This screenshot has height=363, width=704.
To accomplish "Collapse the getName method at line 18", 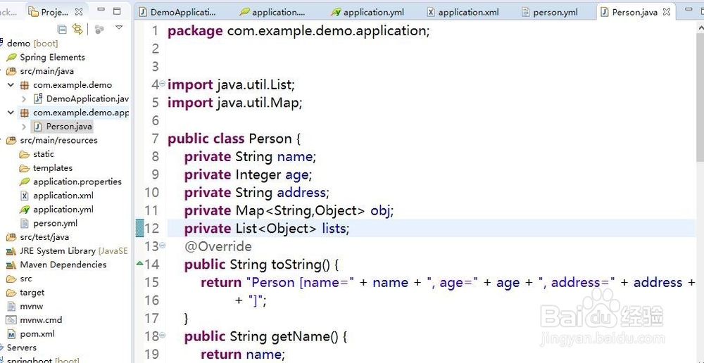I will click(163, 336).
